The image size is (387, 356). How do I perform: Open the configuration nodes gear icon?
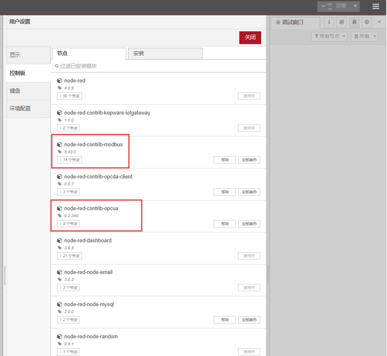(367, 22)
